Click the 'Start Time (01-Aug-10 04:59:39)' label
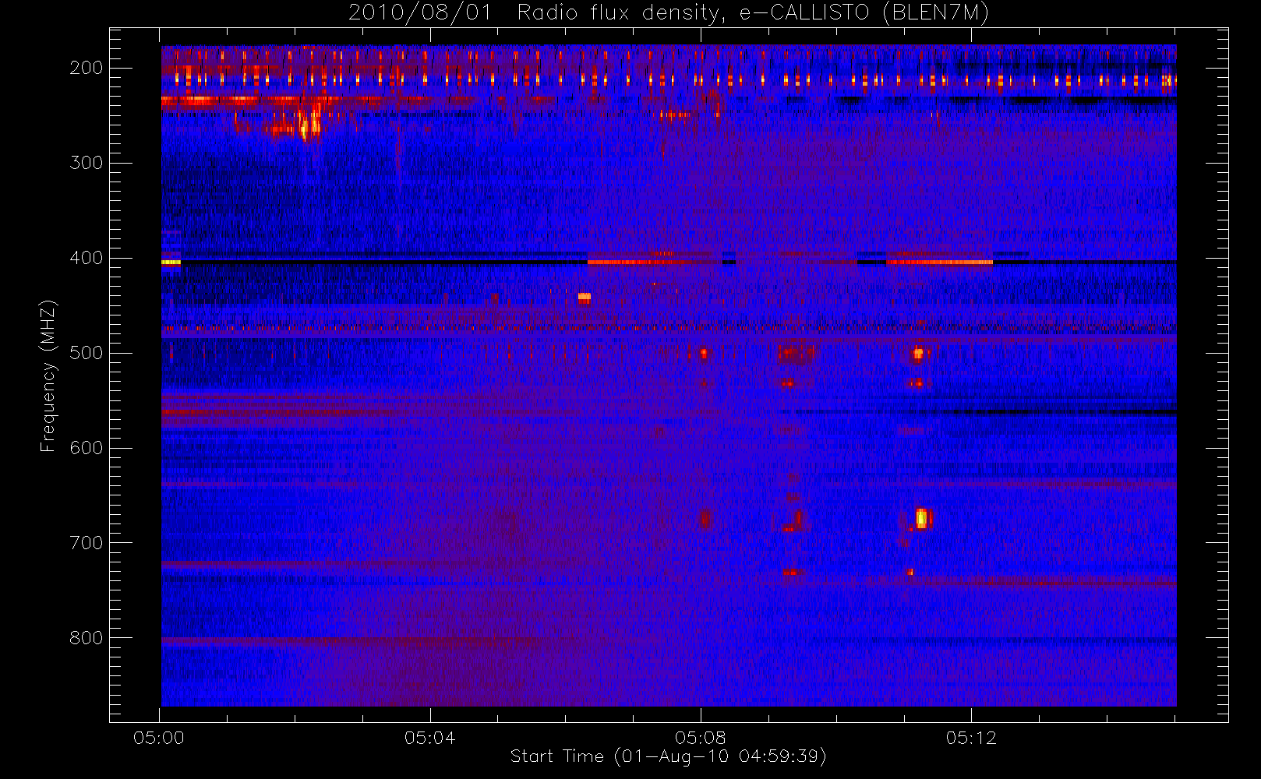Viewport: 1261px width, 779px height. pyautogui.click(x=668, y=756)
